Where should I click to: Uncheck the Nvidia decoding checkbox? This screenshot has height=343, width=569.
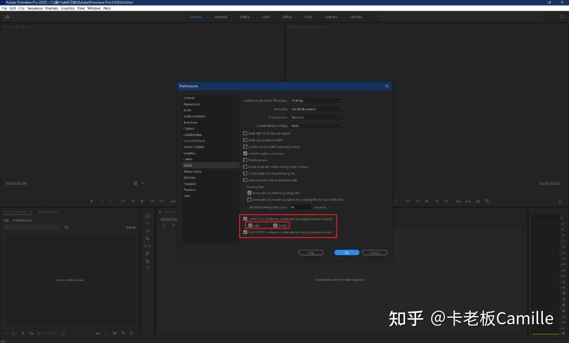tap(275, 225)
